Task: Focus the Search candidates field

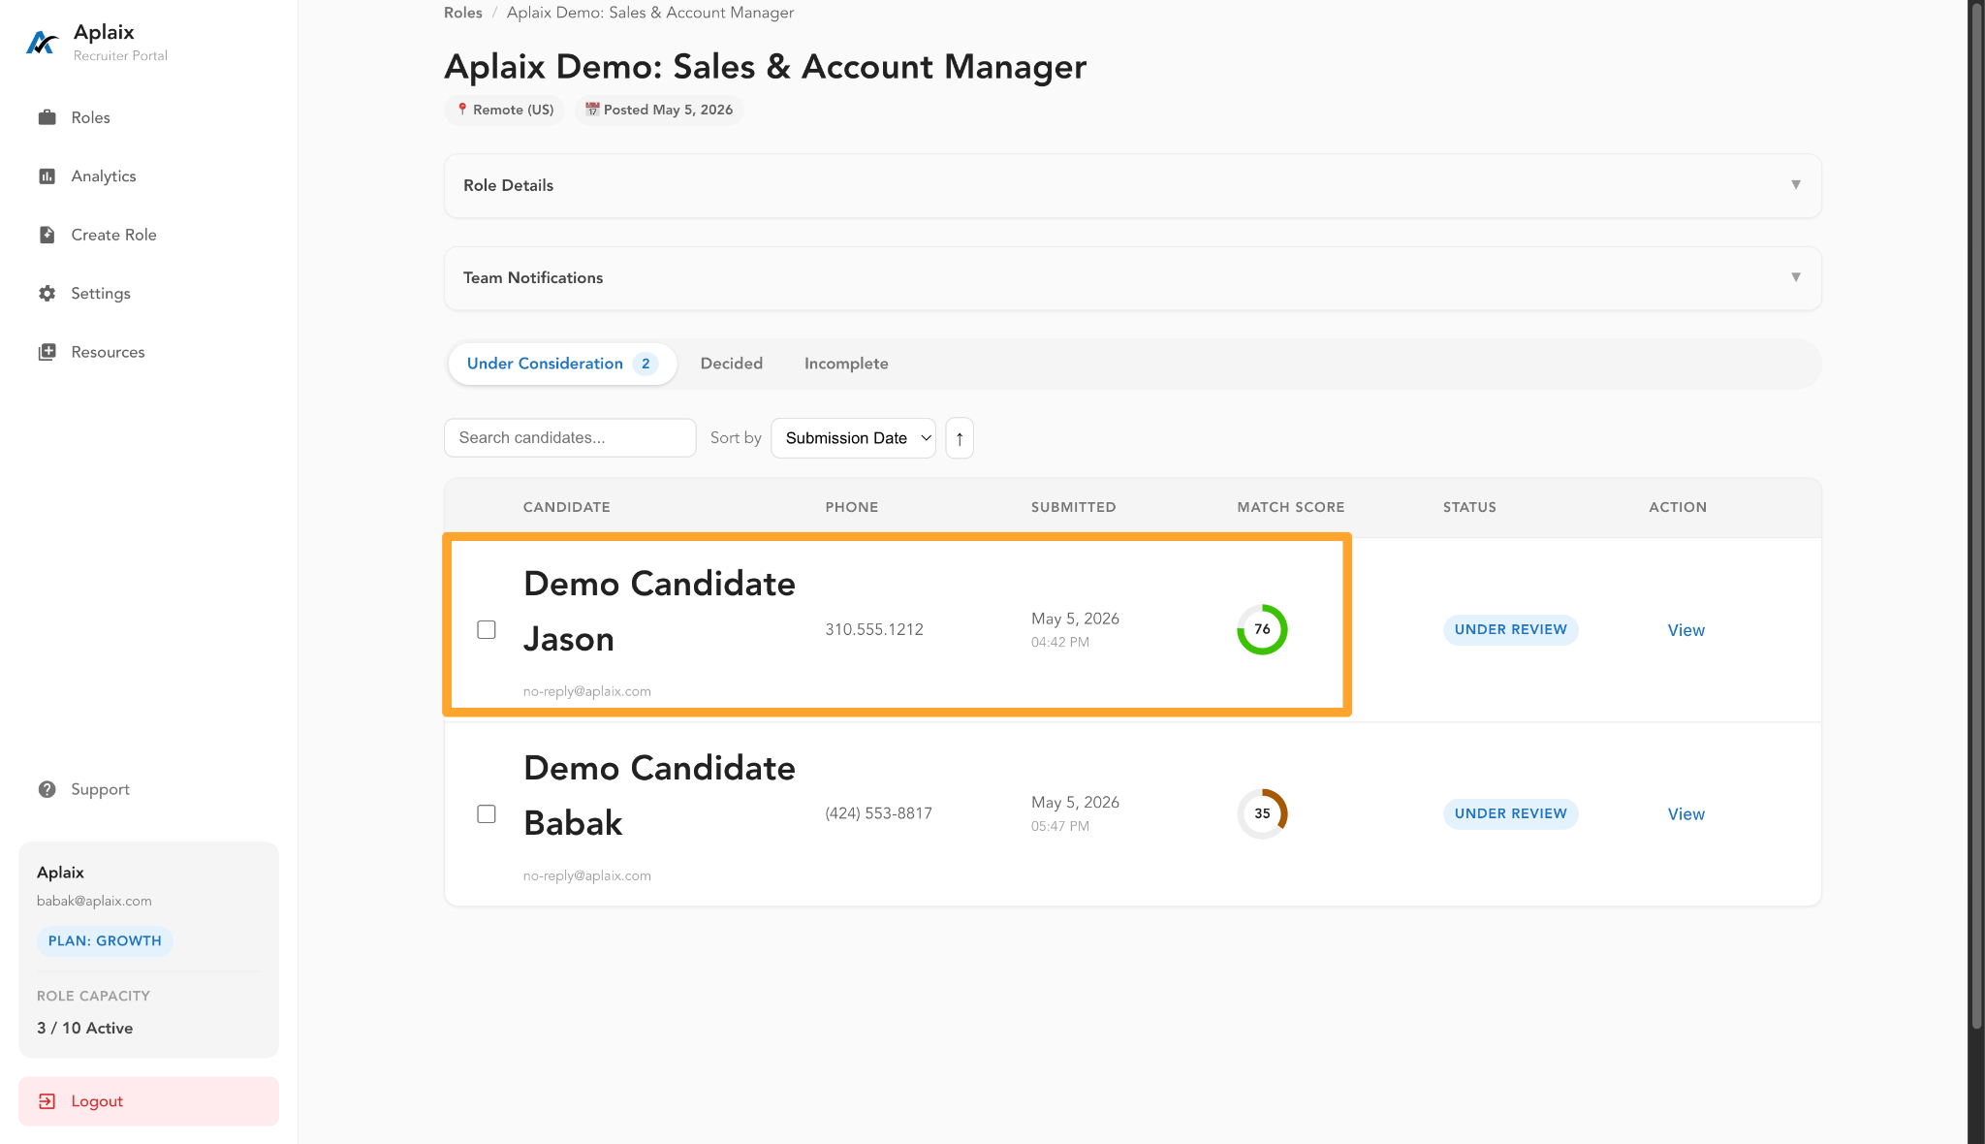Action: (x=570, y=438)
